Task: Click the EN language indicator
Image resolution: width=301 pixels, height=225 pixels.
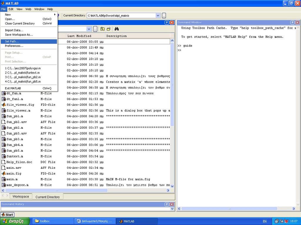Action: (x=265, y=221)
